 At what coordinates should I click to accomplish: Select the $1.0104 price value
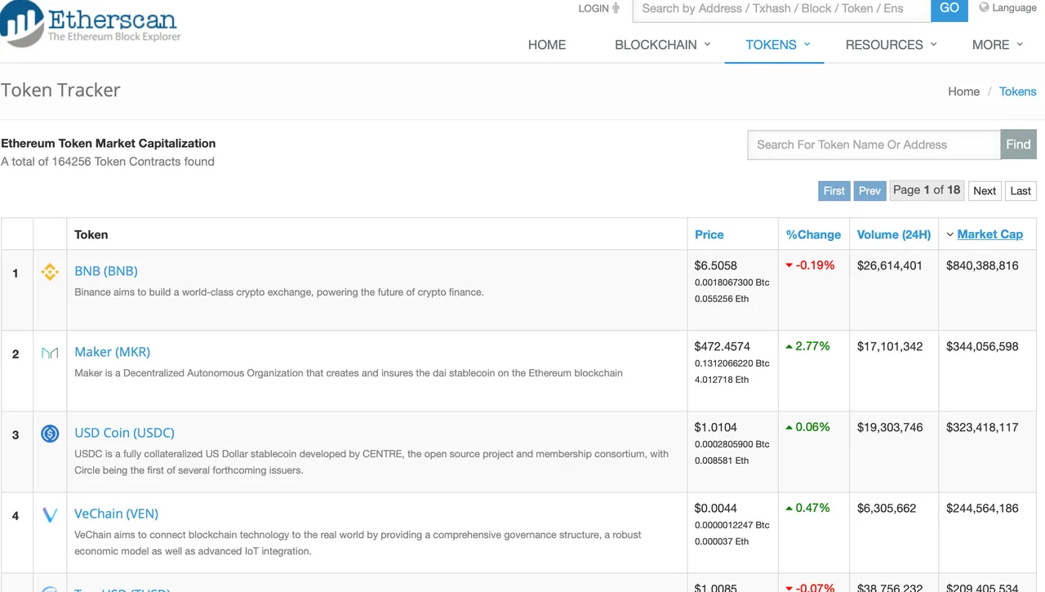(716, 427)
